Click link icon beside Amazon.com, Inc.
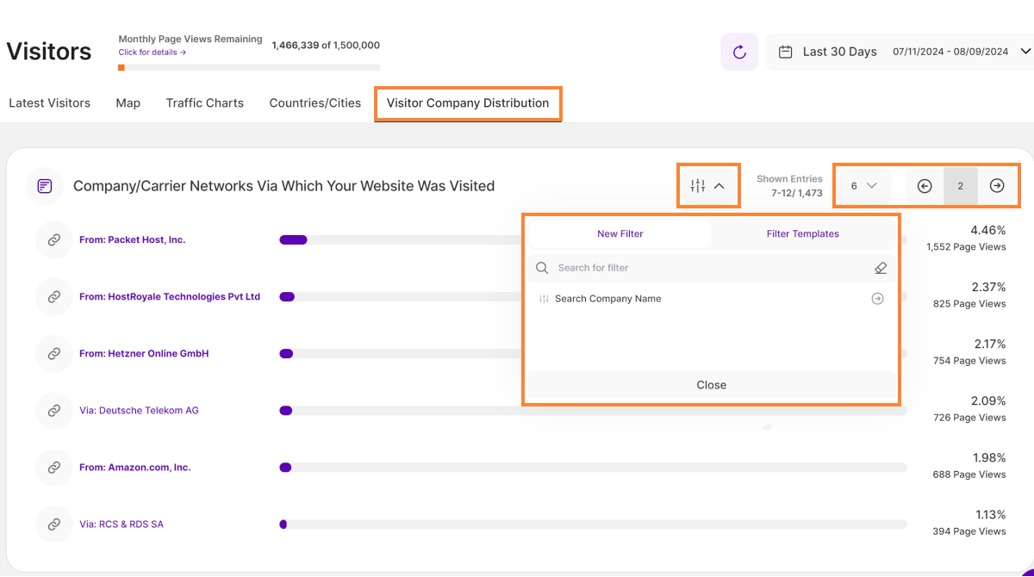Screen dimensions: 1034x577 click(53, 468)
